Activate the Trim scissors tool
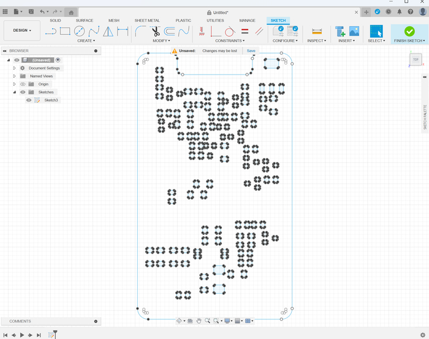The image size is (429, 339). click(155, 31)
